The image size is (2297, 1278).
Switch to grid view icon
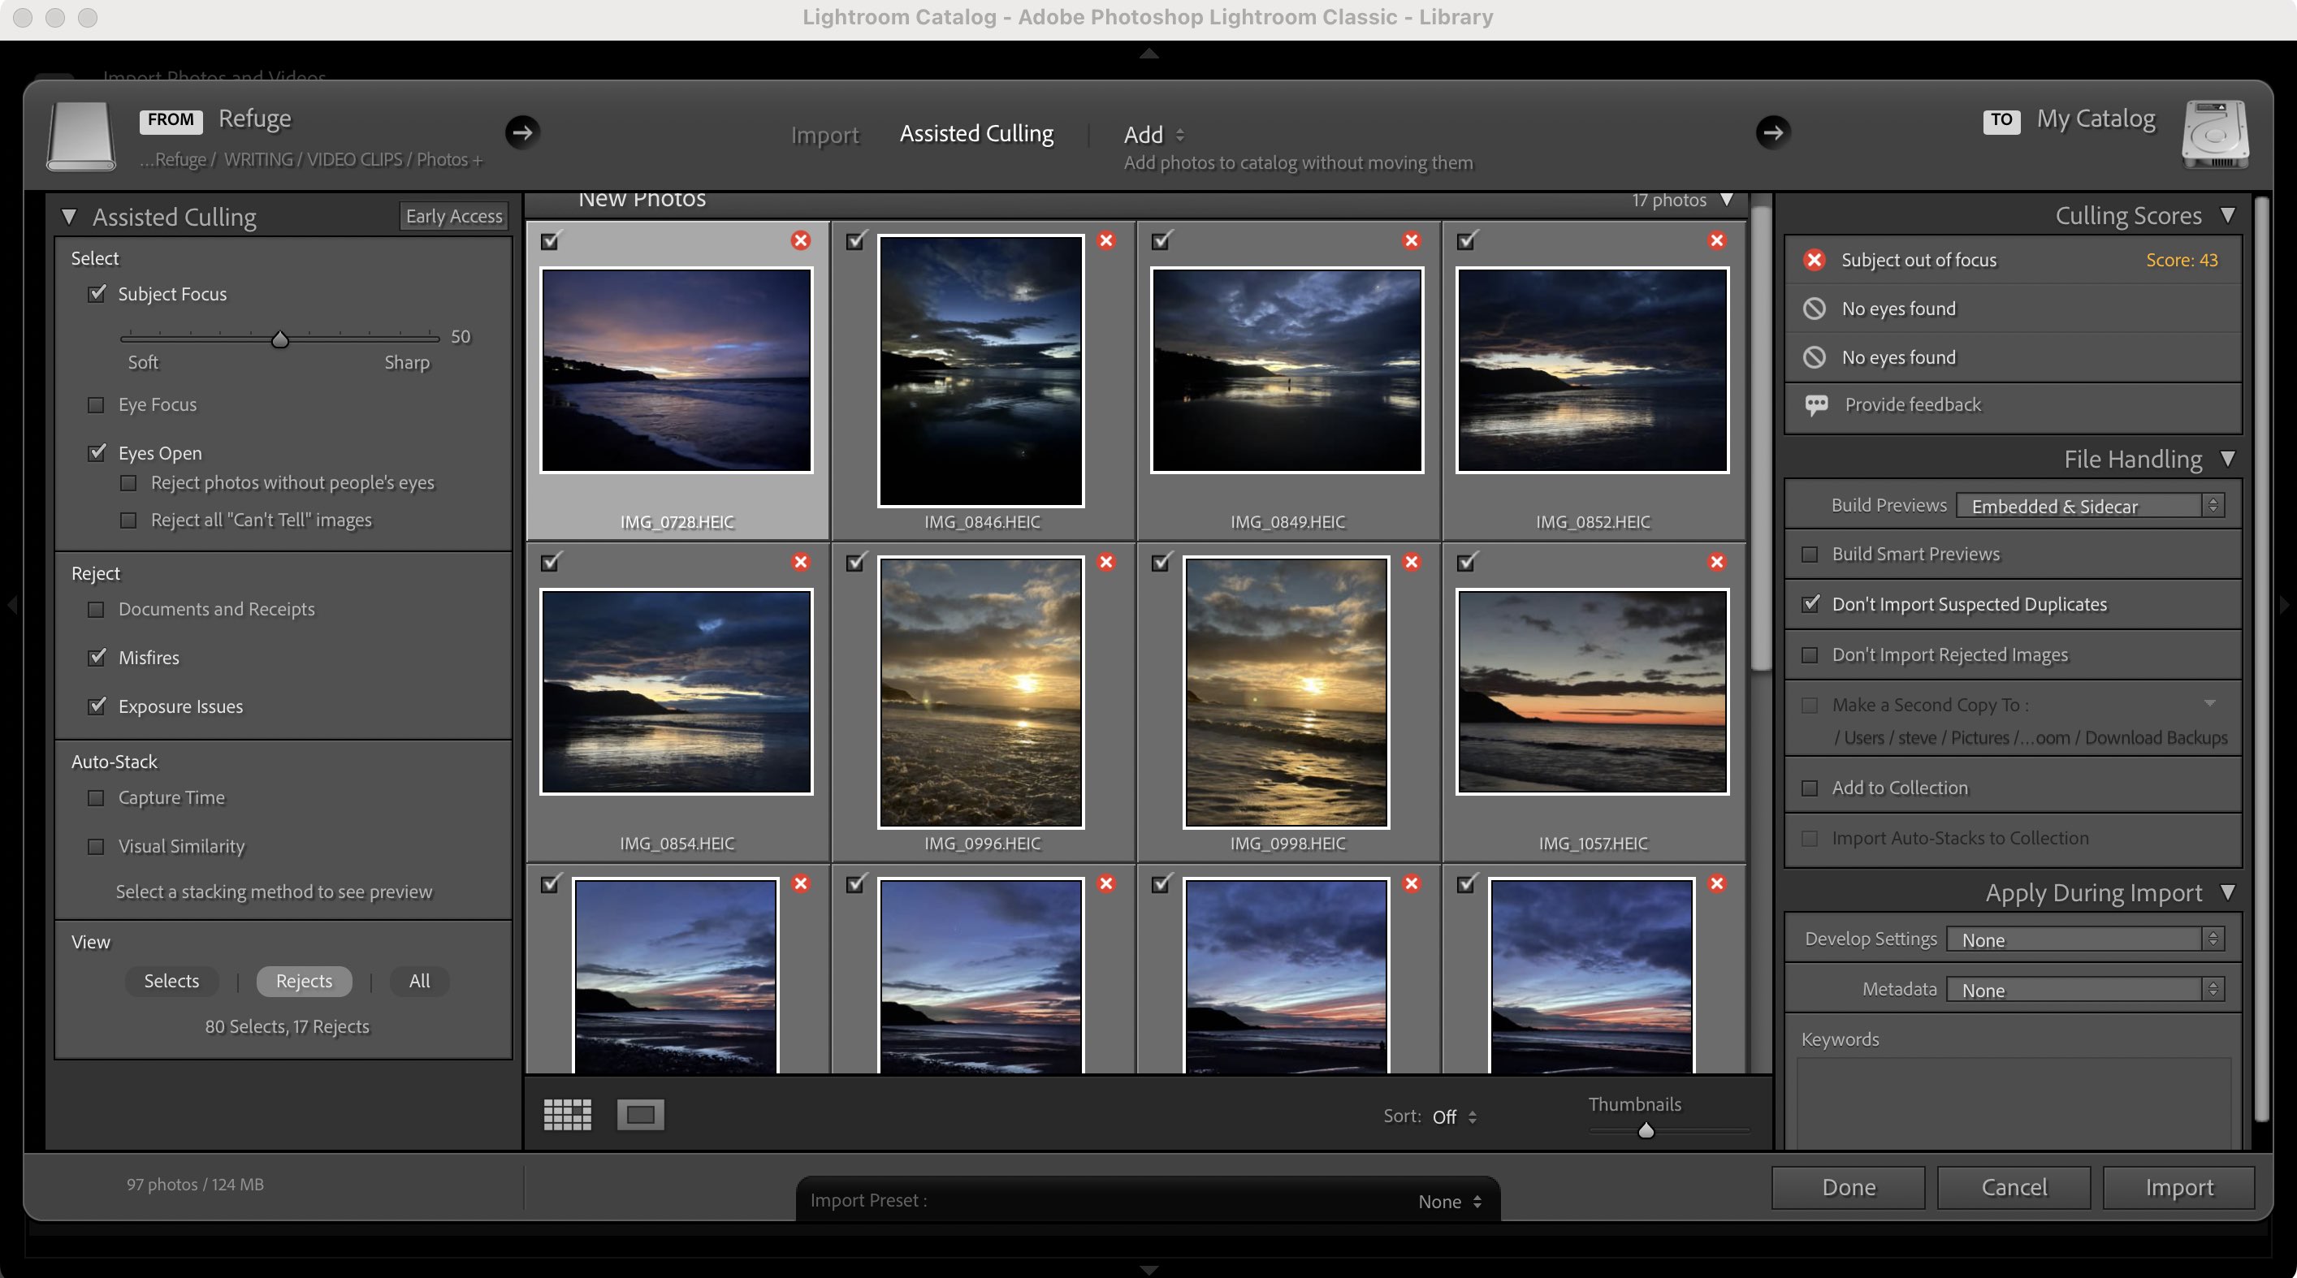[x=567, y=1114]
